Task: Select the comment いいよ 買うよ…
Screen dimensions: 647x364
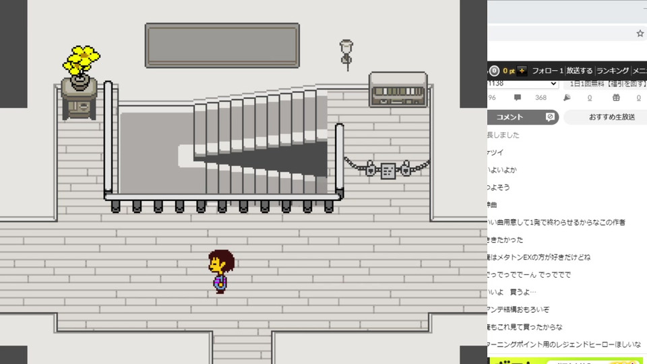Action: click(512, 292)
